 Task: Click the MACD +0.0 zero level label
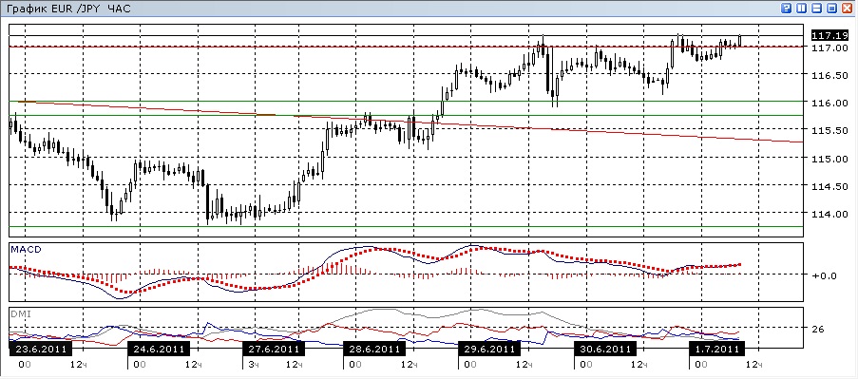825,275
